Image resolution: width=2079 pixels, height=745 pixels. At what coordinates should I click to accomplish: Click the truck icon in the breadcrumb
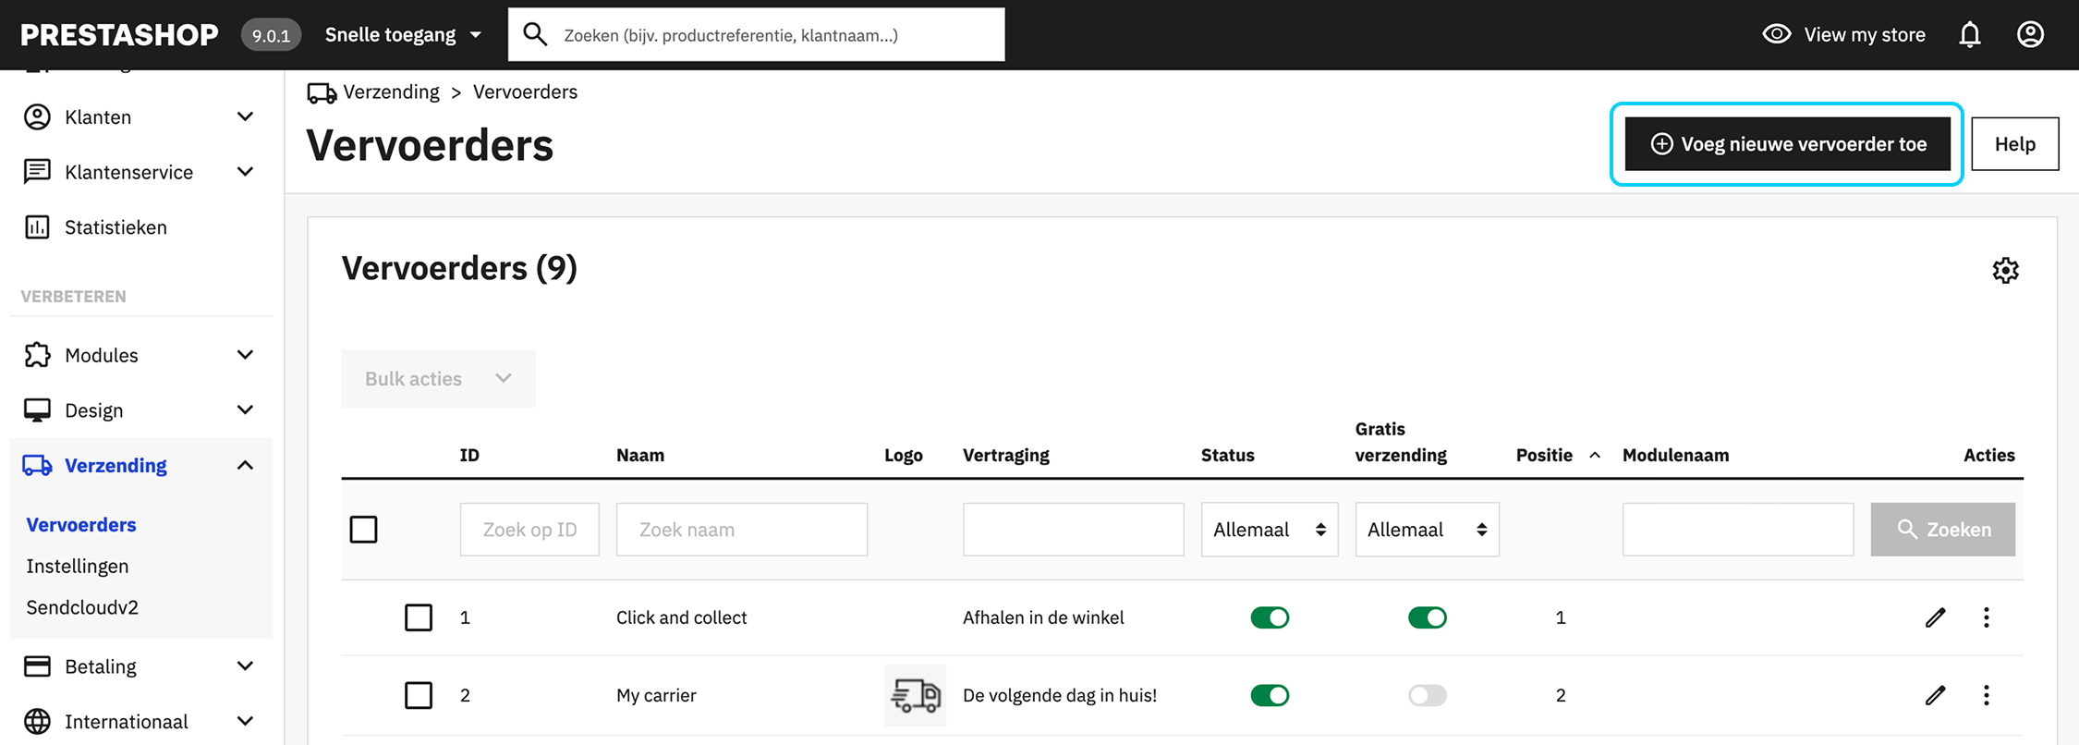click(x=322, y=92)
